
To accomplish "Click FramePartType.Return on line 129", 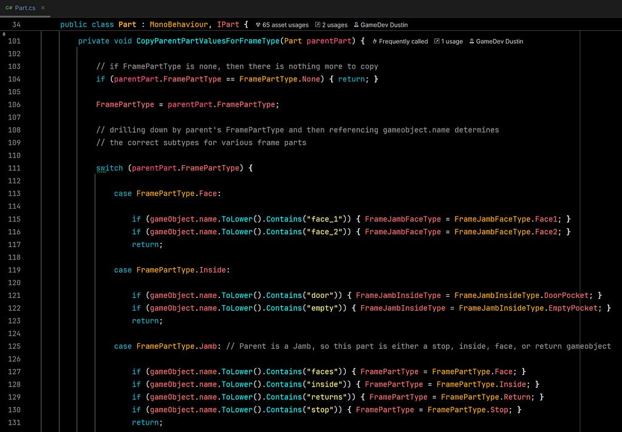I will point(486,397).
